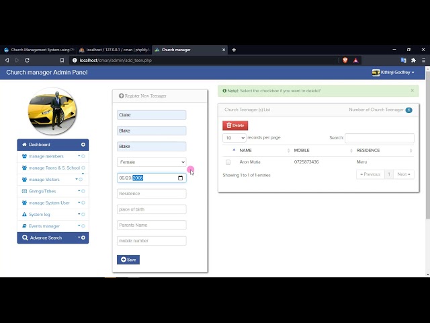Click the first name field with Claire
430x323 pixels.
point(152,115)
